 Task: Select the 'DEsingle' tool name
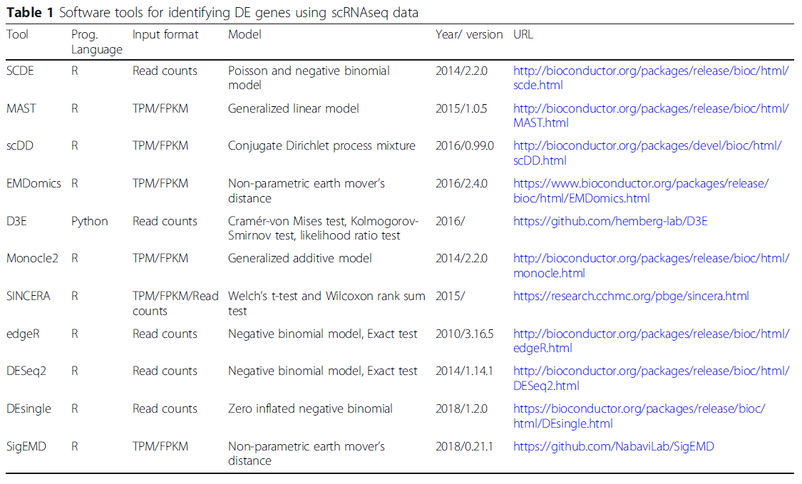pyautogui.click(x=29, y=408)
